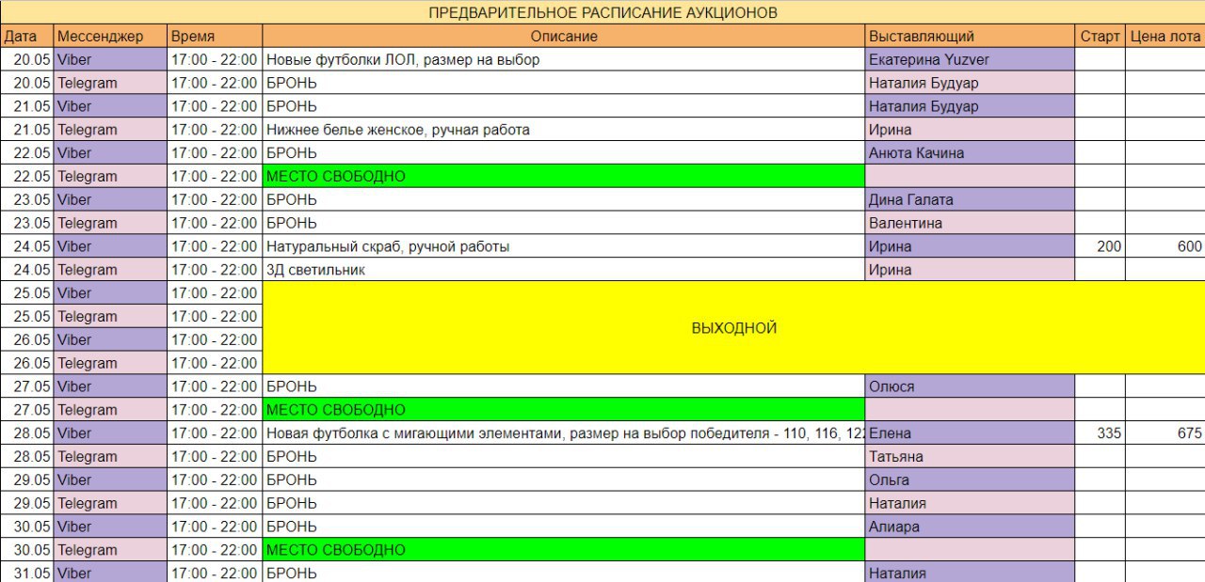Click БРОНЬ in the 30.05 Viber row

click(x=564, y=527)
